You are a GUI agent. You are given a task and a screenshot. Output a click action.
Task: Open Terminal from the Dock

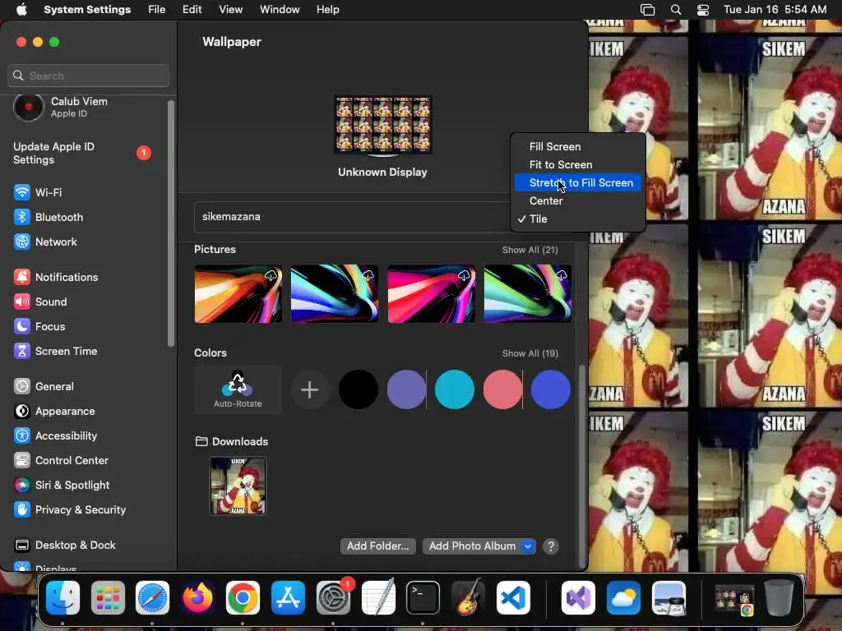[x=423, y=598]
